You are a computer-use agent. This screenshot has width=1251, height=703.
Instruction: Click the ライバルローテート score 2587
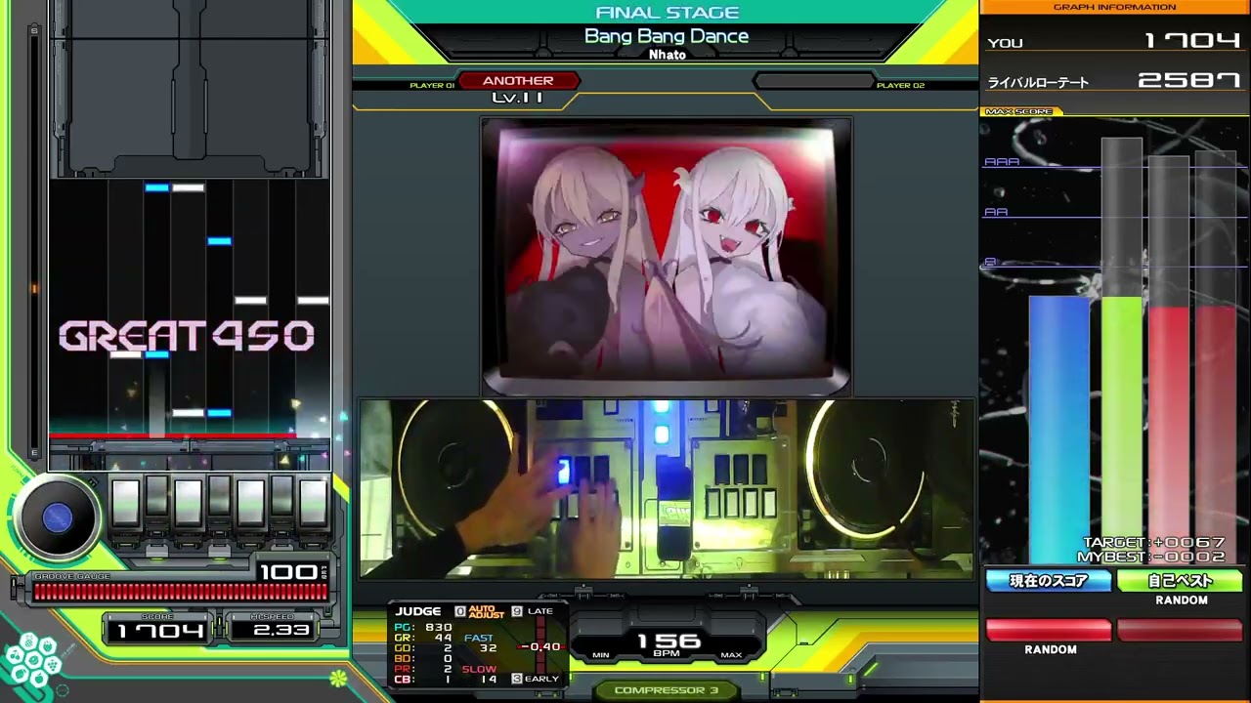tap(1188, 81)
